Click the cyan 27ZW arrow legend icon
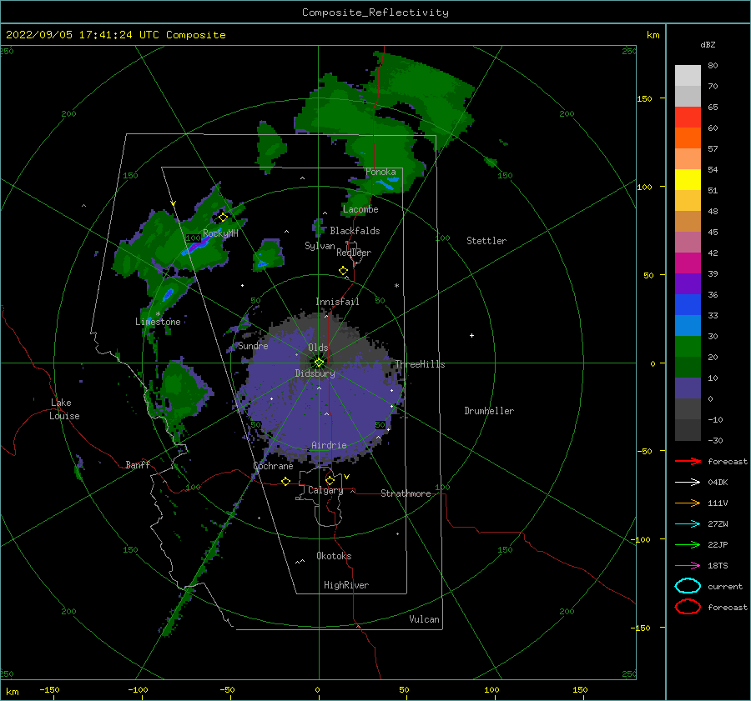The width and height of the screenshot is (751, 701). click(688, 524)
